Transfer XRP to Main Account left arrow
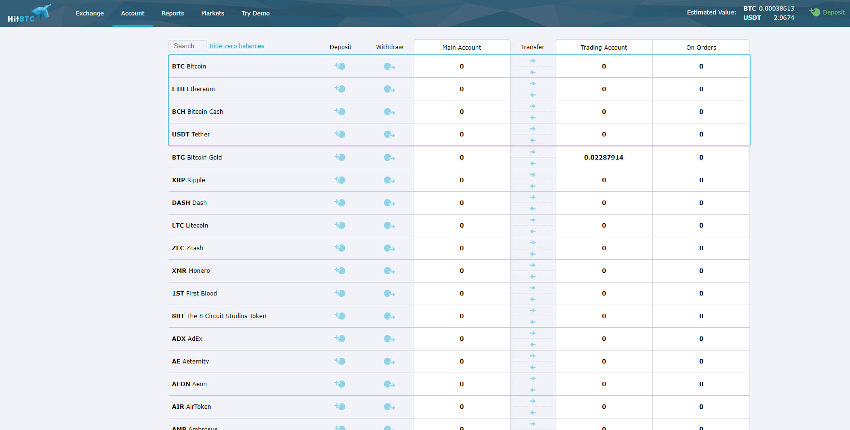The height and width of the screenshot is (430, 850). pos(533,186)
